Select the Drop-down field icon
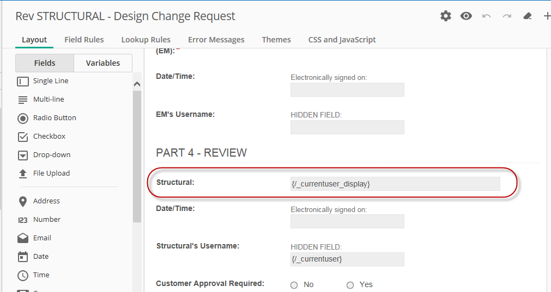 pyautogui.click(x=23, y=156)
